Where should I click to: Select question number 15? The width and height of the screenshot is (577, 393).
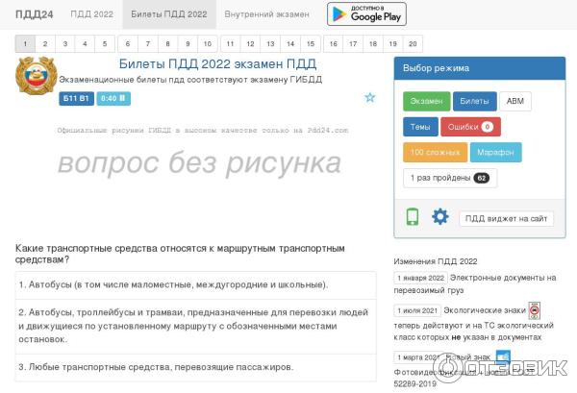[x=311, y=44]
